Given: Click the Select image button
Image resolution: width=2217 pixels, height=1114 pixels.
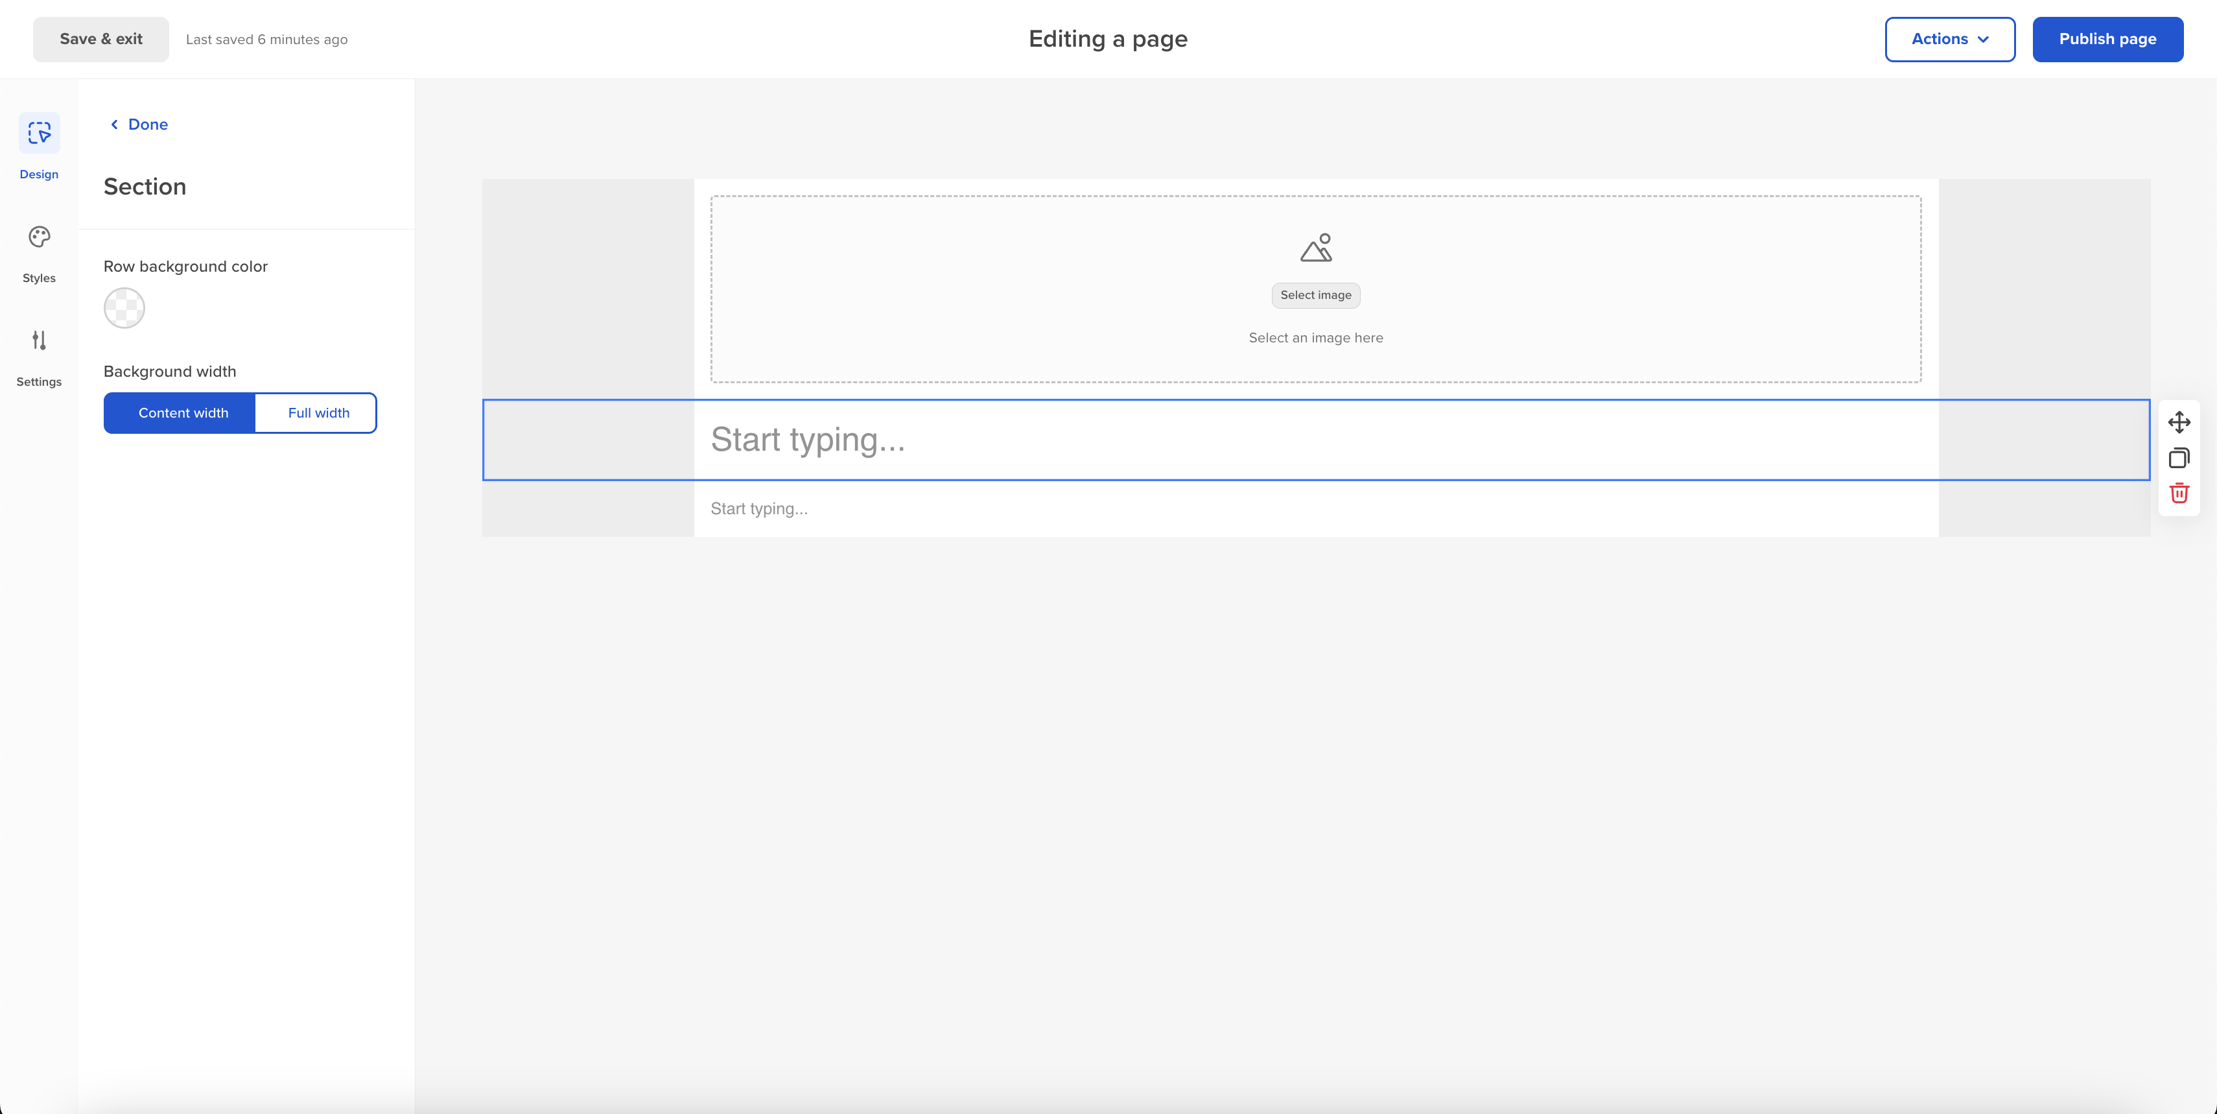Looking at the screenshot, I should [x=1315, y=295].
